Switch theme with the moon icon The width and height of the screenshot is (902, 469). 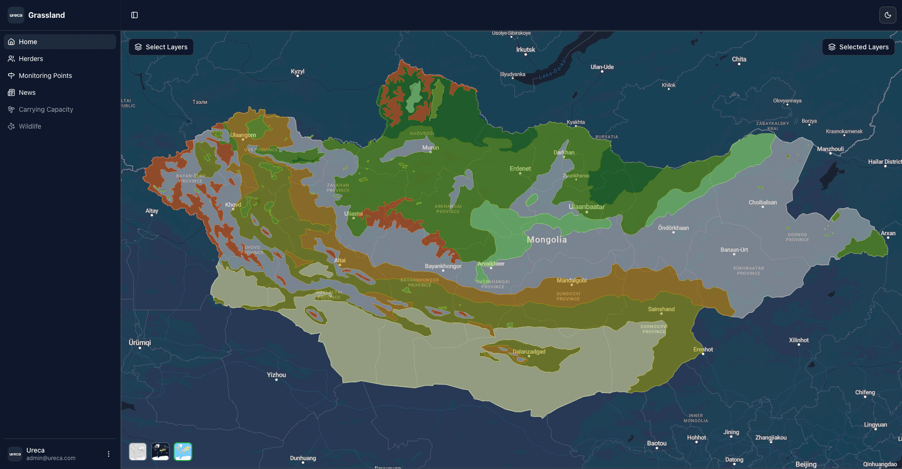click(x=887, y=15)
